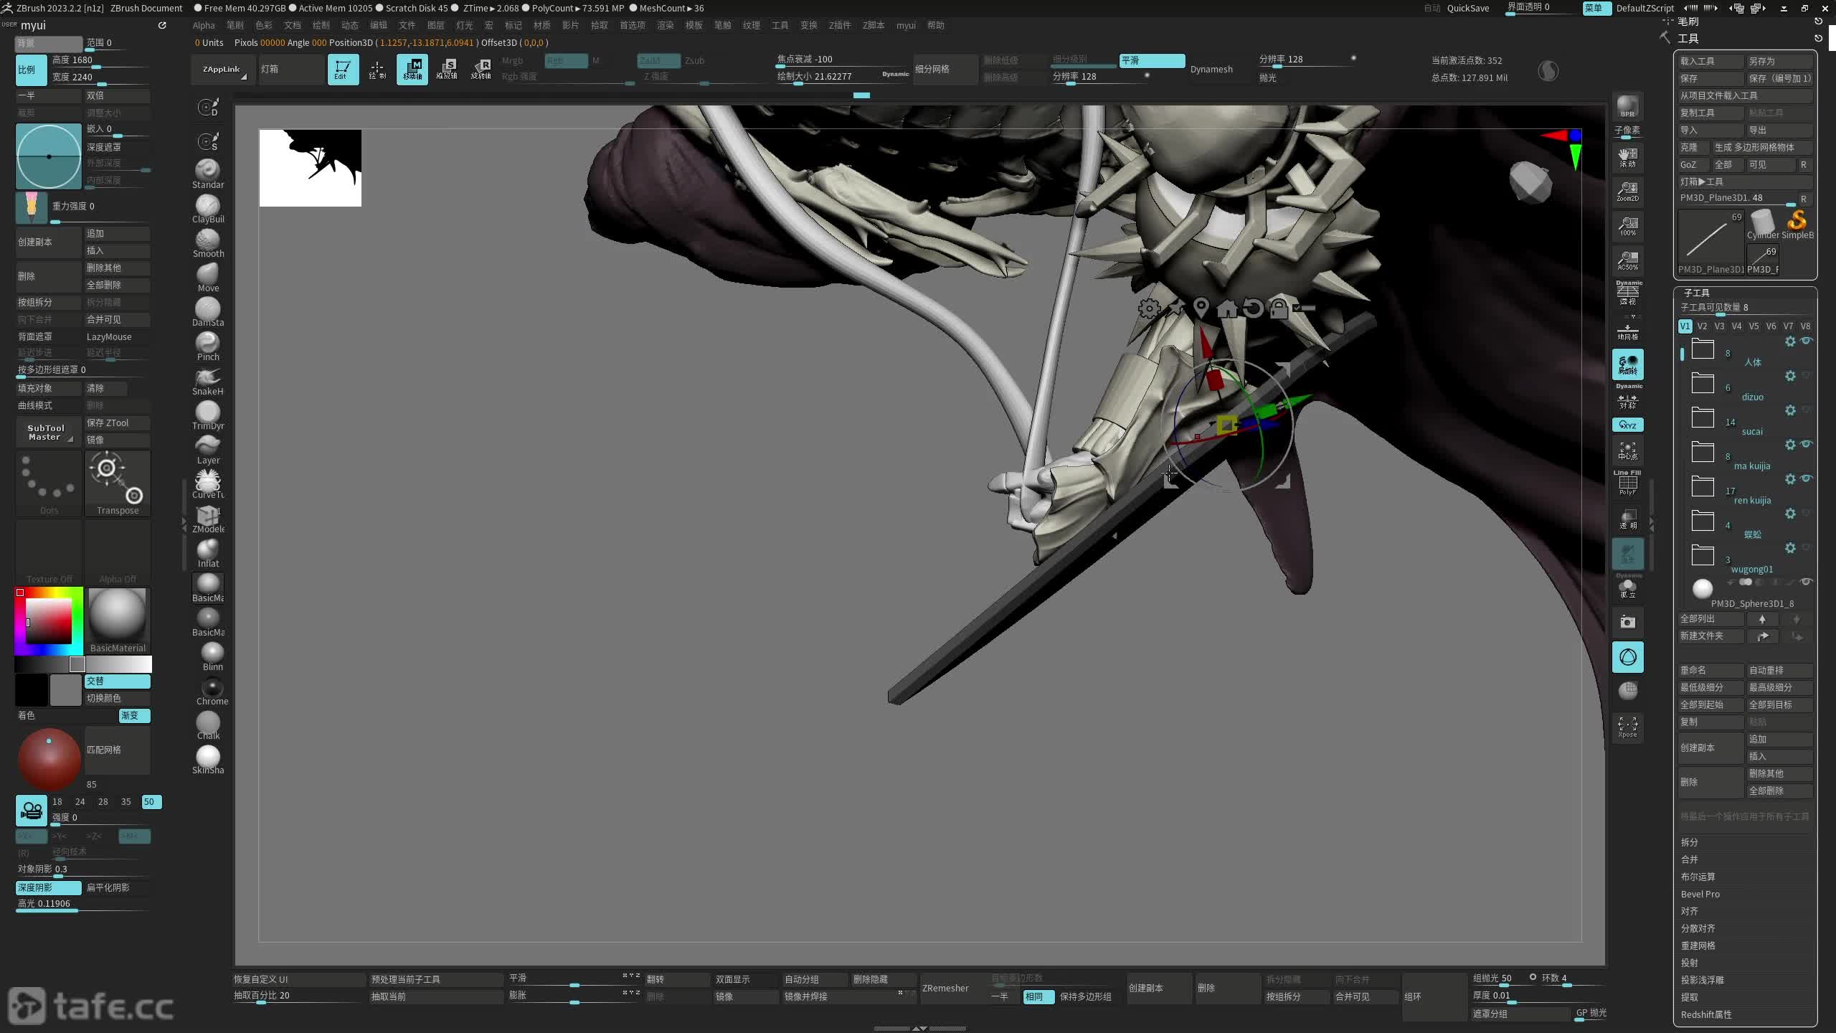Click the BPR render button
1836x1033 pixels.
point(1627,107)
